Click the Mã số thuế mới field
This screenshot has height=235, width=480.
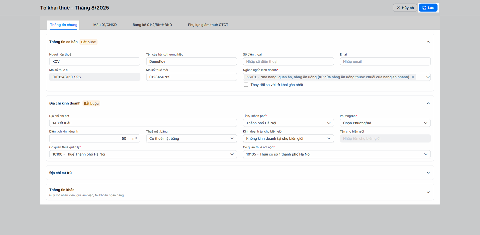(191, 77)
